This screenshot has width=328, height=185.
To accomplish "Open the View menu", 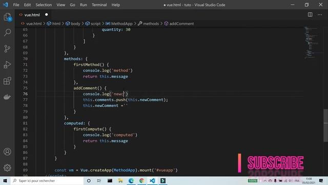I will (x=60, y=5).
